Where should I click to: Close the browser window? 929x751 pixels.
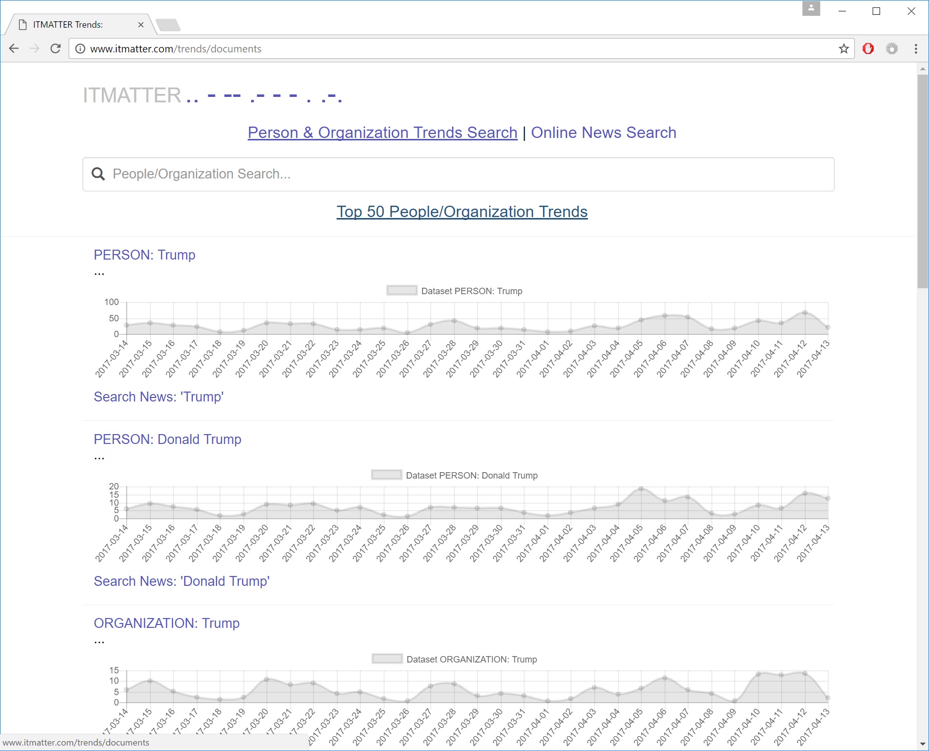[911, 11]
